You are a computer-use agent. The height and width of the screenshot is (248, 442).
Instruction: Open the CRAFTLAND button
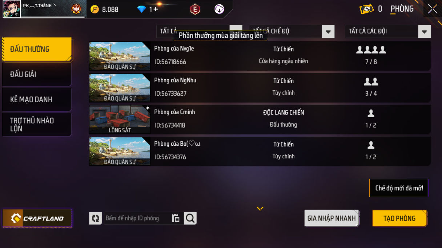(x=37, y=218)
